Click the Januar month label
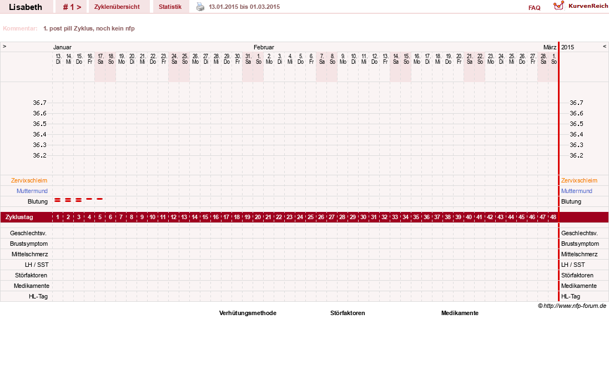Screen dimensions: 609x390 (x=62, y=47)
